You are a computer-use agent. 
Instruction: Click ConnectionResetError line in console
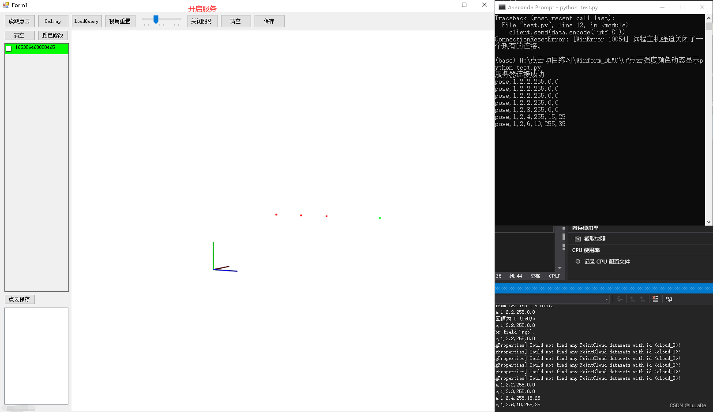click(x=599, y=42)
